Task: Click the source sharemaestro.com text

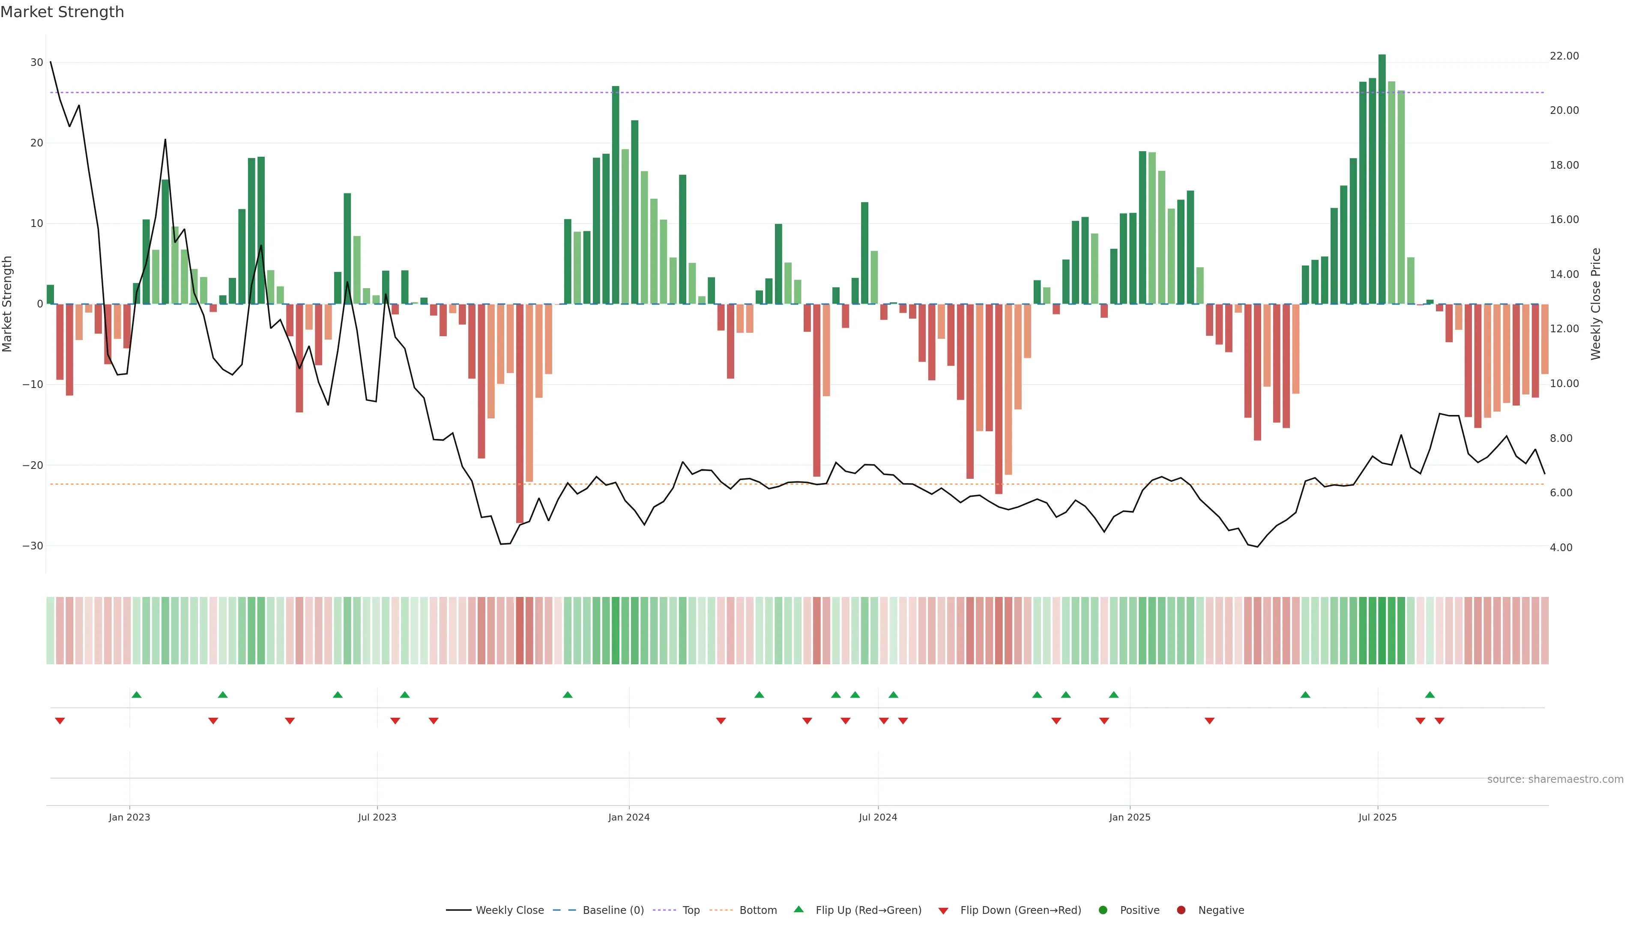Action: [1555, 779]
